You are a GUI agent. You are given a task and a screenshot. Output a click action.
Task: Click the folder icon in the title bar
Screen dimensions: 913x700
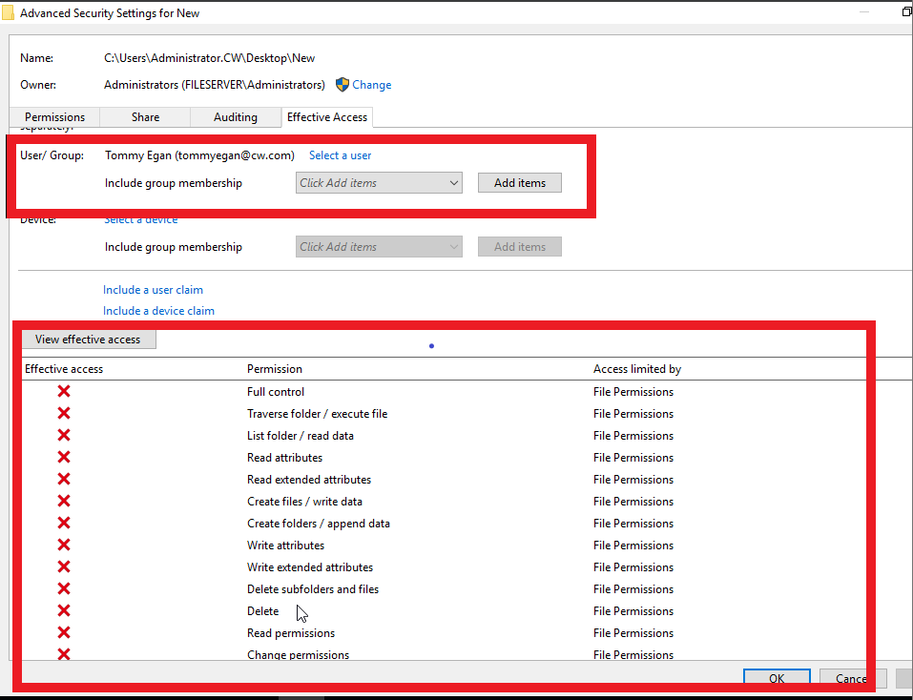pos(8,13)
